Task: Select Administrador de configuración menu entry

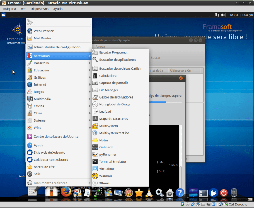Action: (57, 47)
